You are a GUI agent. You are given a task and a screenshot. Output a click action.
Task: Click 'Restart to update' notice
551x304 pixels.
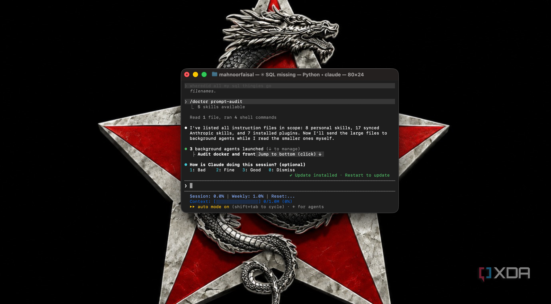pos(367,175)
